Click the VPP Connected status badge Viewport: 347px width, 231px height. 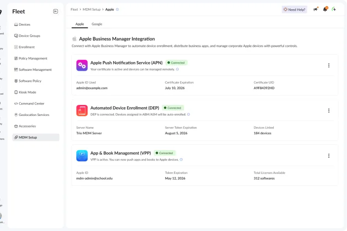click(x=165, y=153)
